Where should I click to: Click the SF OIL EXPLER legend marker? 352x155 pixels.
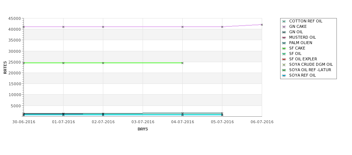[284, 59]
